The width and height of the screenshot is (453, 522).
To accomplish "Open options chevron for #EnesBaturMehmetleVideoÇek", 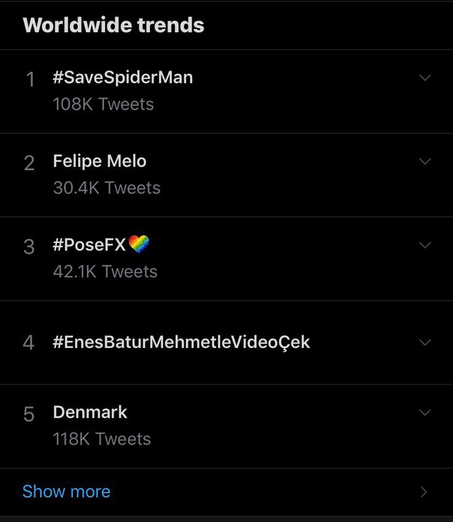I will click(x=425, y=342).
